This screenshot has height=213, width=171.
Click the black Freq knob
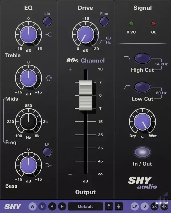28,122
